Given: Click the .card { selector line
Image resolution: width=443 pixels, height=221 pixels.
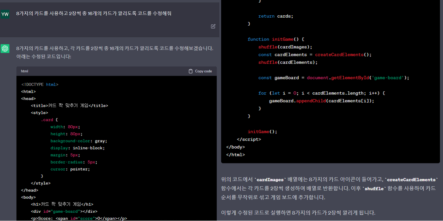Looking at the screenshot, I should (x=49, y=120).
